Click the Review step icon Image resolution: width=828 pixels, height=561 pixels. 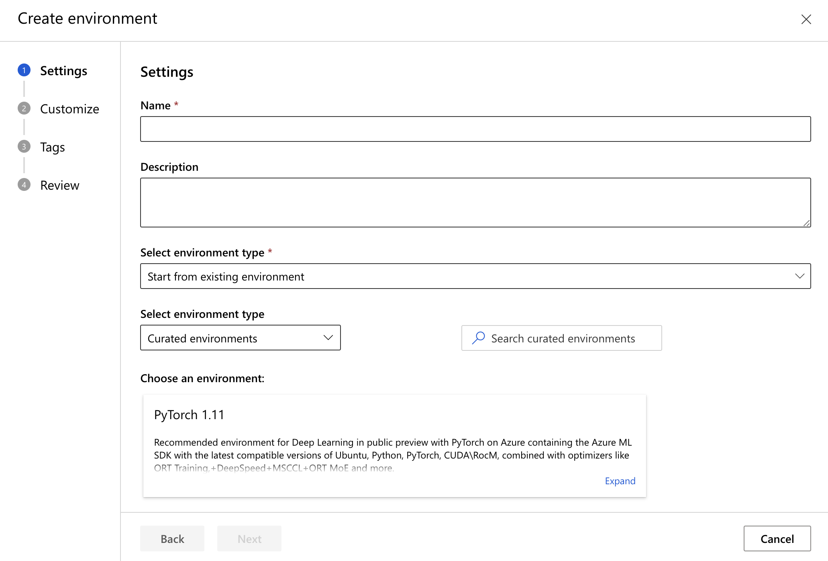click(x=24, y=184)
